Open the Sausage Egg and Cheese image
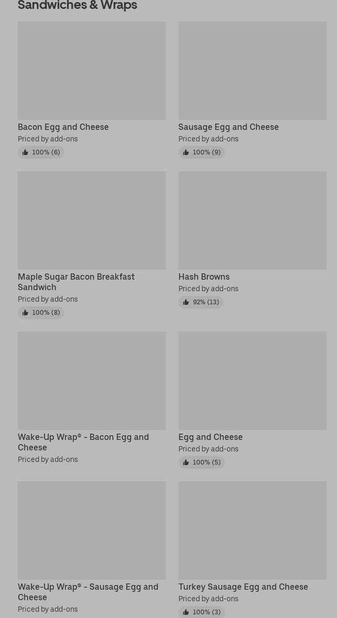Viewport: 337px width, 618px height. (252, 71)
